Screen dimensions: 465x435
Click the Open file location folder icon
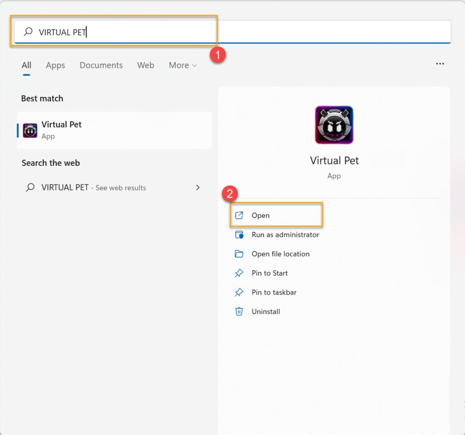tap(239, 254)
